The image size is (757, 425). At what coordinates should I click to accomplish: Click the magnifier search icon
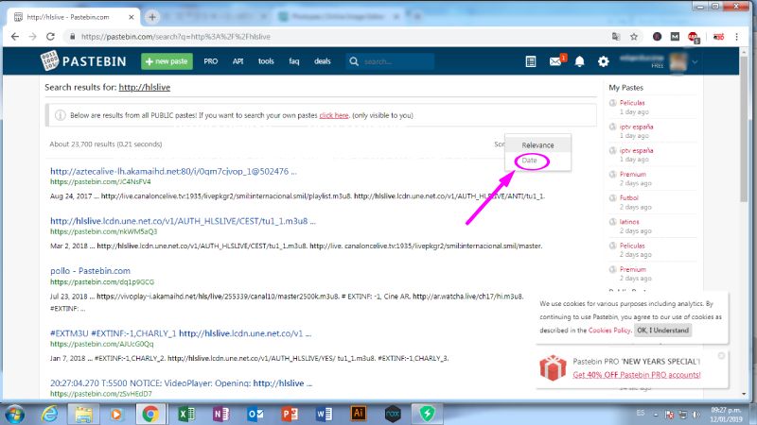tap(354, 61)
